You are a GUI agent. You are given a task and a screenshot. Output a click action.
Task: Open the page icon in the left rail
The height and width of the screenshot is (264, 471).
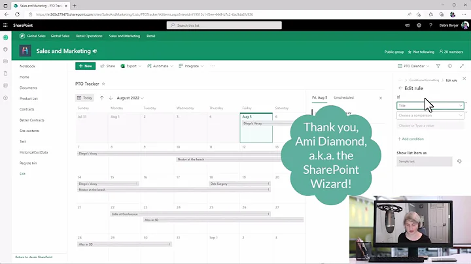point(5,73)
